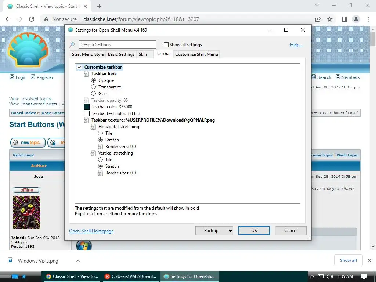Switch to the Classic Shell Chrome taskbar button

(x=72, y=276)
